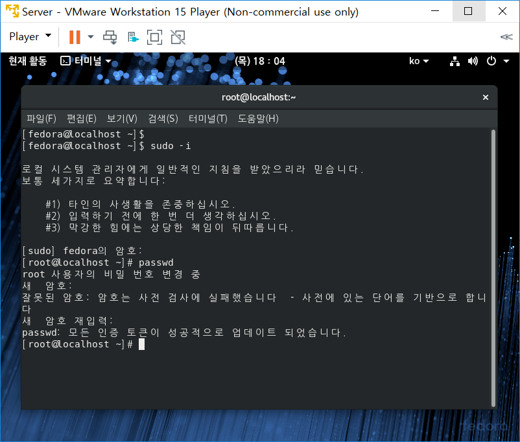520x442 pixels.
Task: Click the 'passwd: 모든 인증 토큰이' success line
Action: (184, 332)
